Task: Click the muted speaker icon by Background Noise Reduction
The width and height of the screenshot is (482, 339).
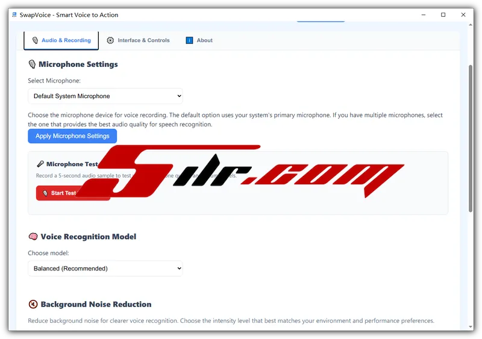Action: (x=33, y=304)
